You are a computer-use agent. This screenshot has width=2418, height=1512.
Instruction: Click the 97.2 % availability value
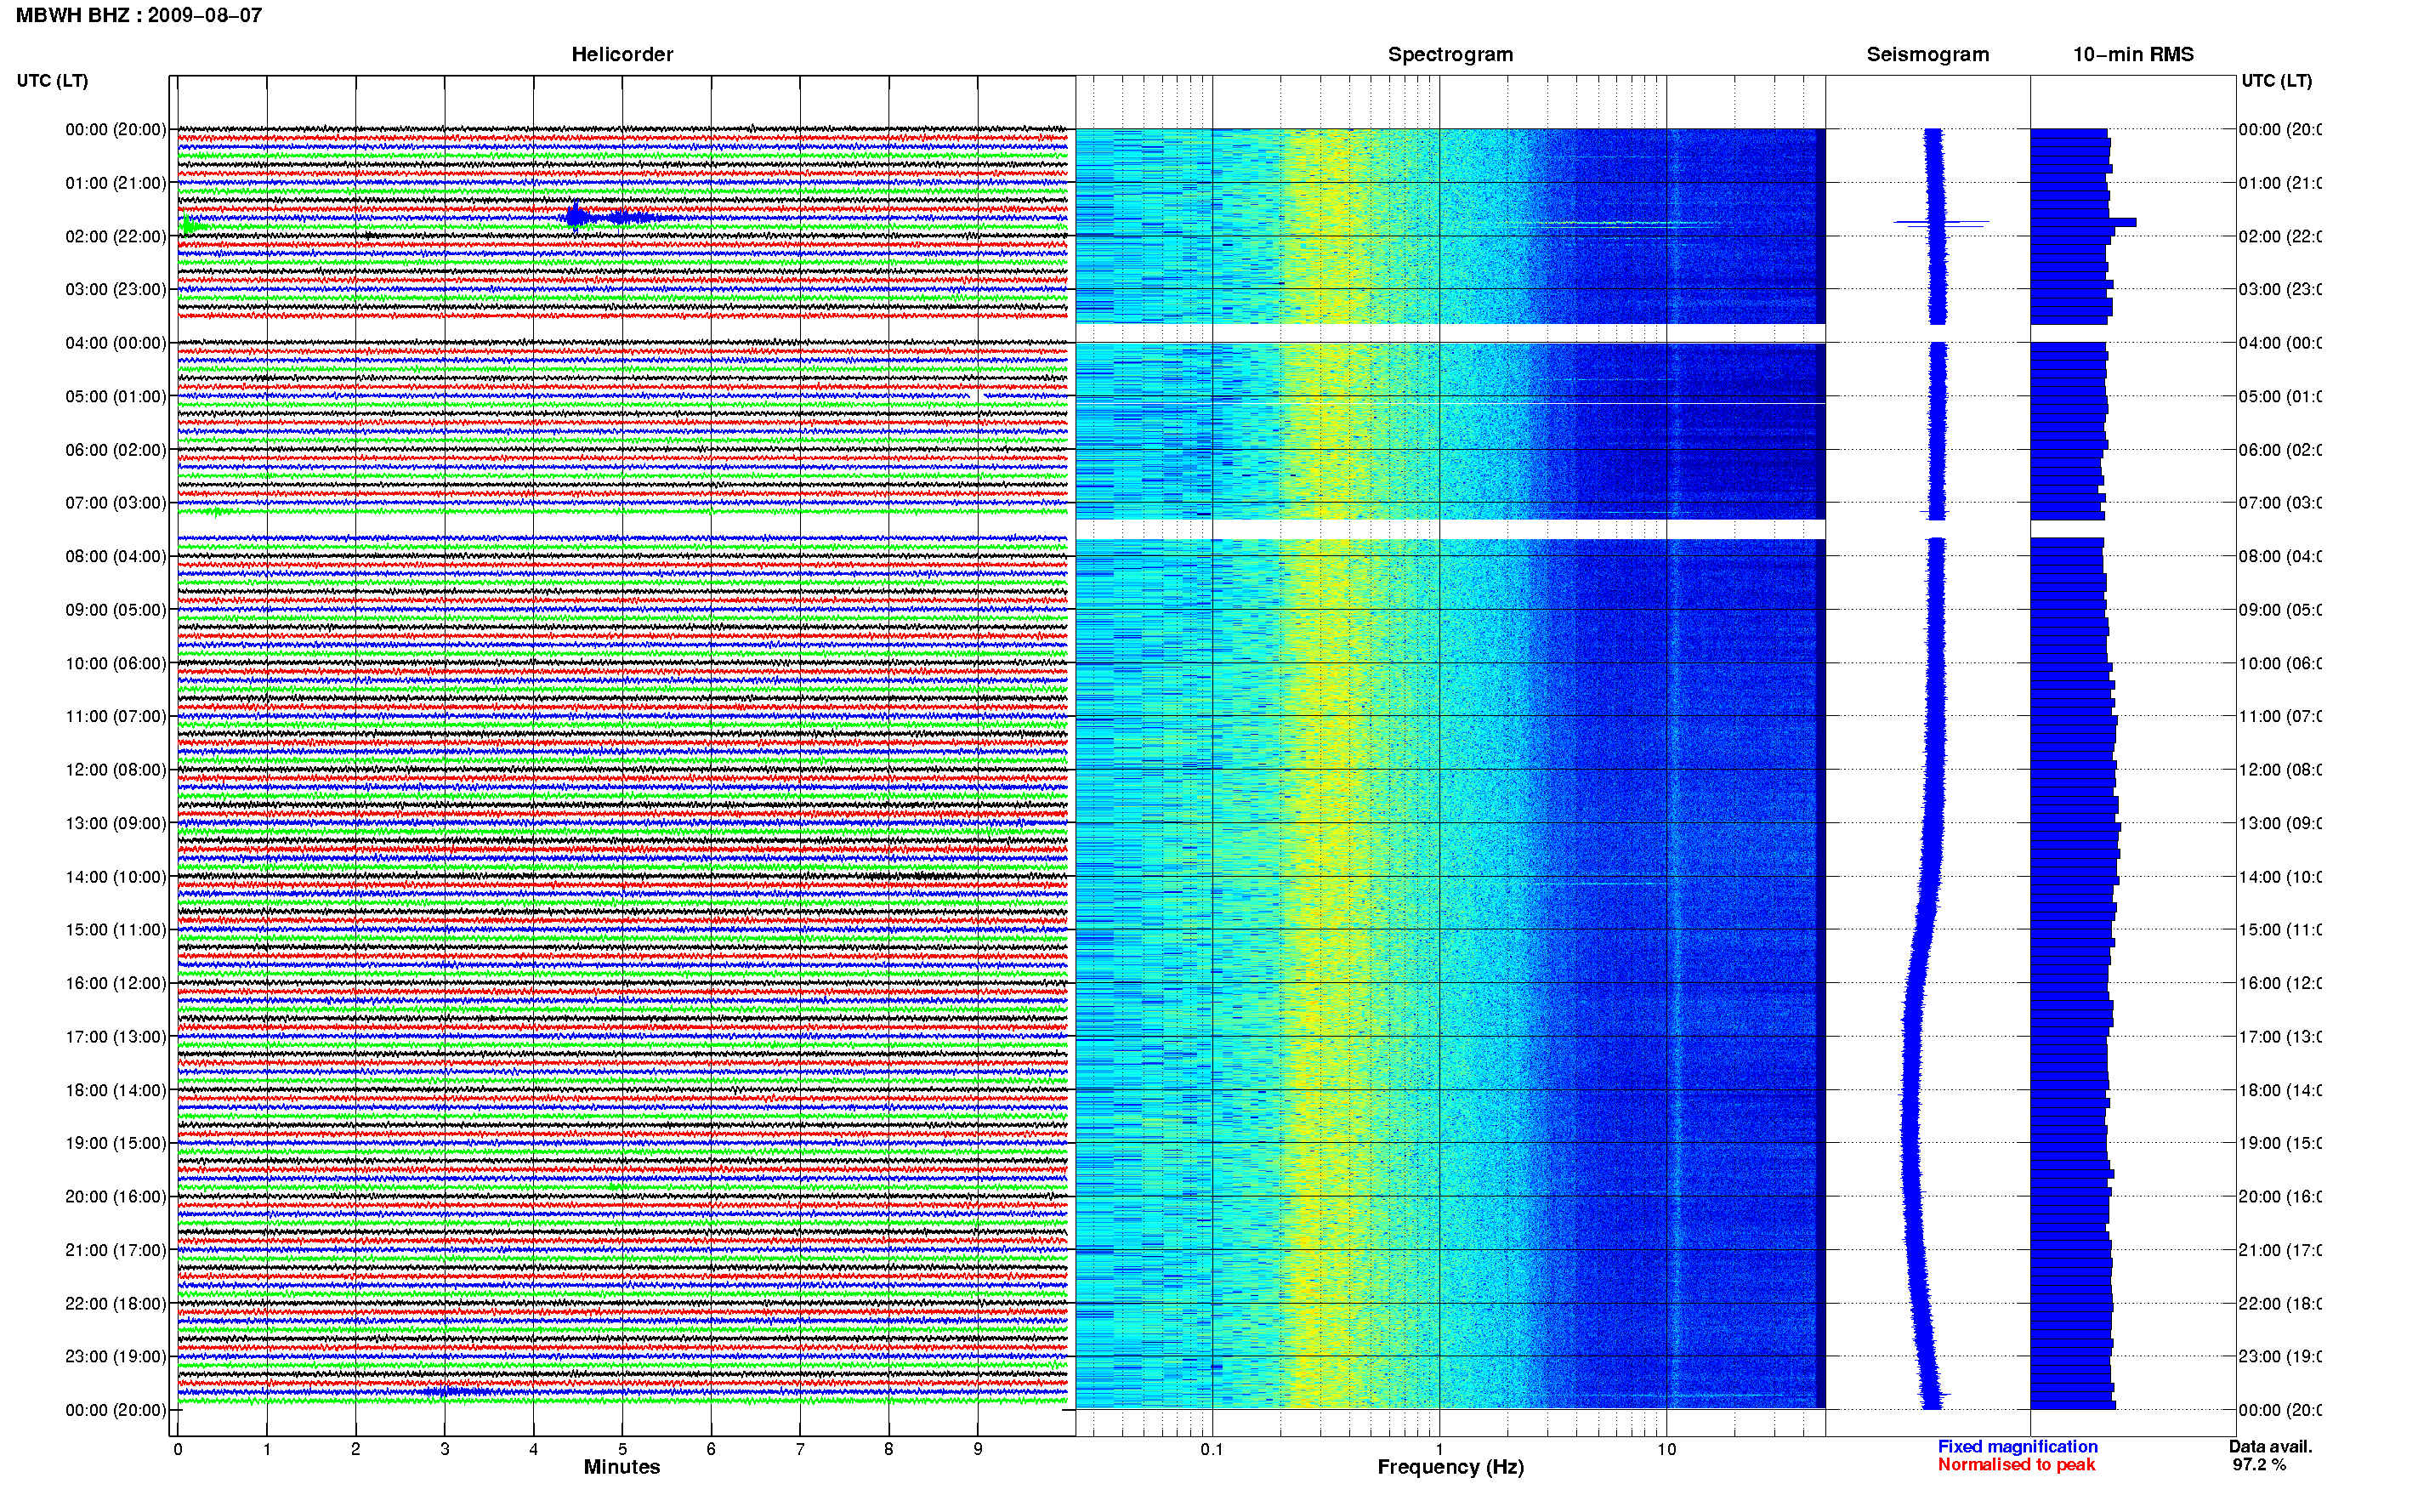(x=2259, y=1464)
